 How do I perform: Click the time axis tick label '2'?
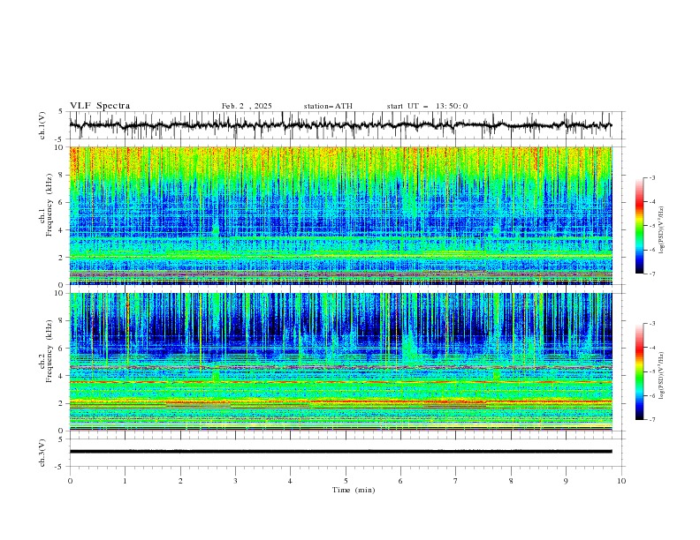tap(180, 481)
